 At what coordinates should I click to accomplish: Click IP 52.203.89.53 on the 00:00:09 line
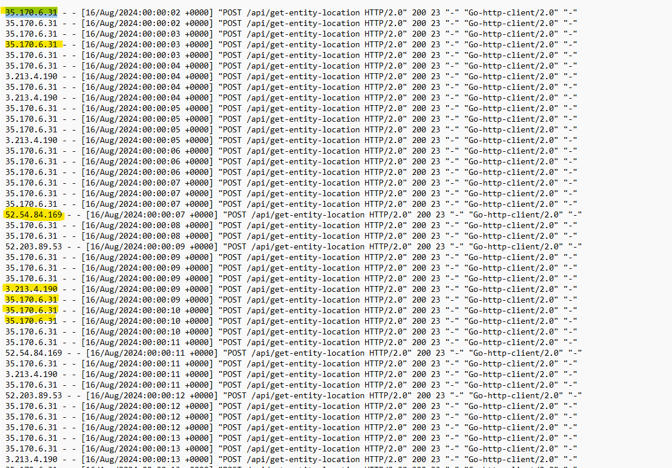tap(34, 247)
